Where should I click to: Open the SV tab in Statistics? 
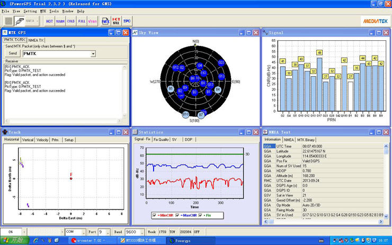point(174,140)
